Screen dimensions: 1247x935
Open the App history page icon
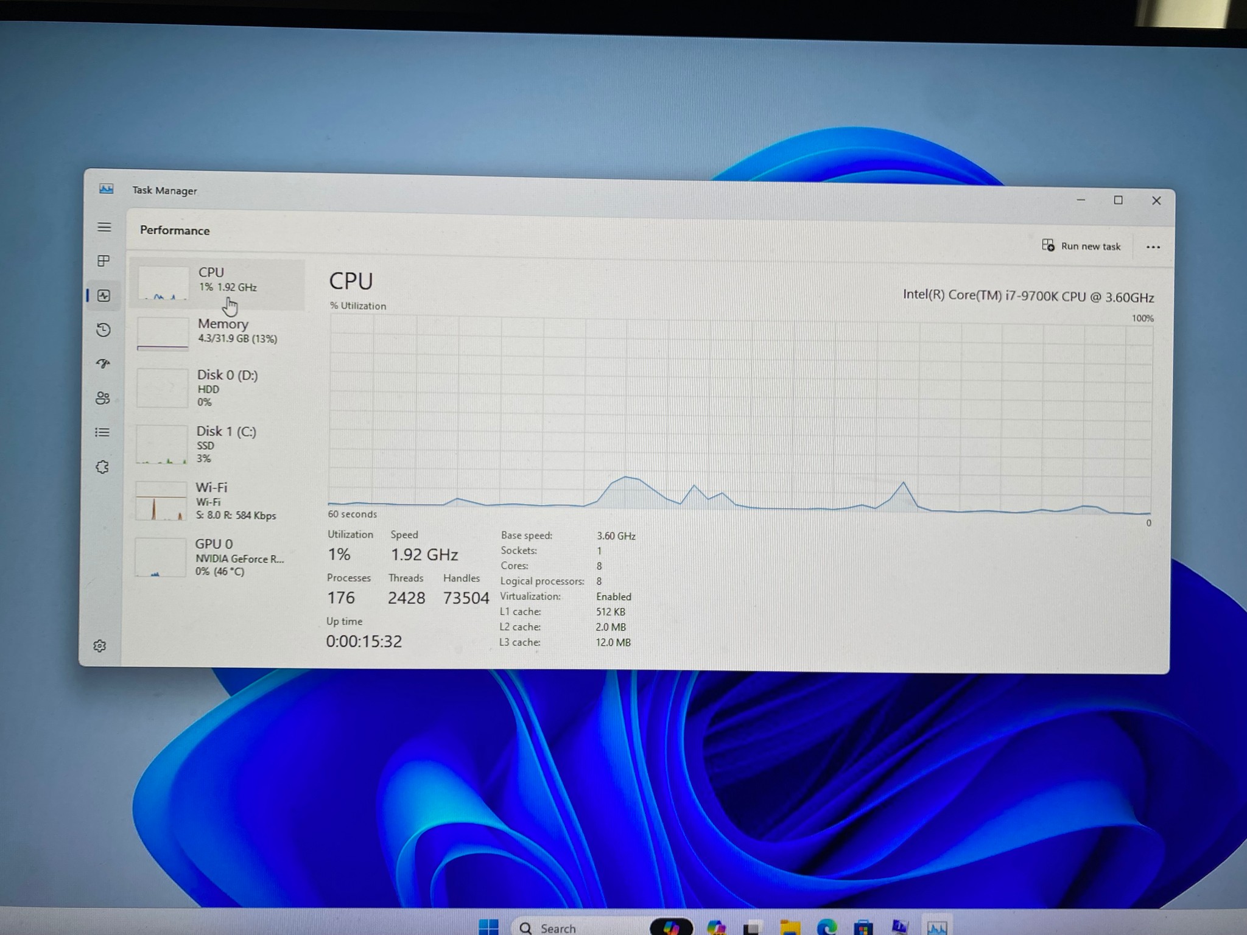(104, 330)
